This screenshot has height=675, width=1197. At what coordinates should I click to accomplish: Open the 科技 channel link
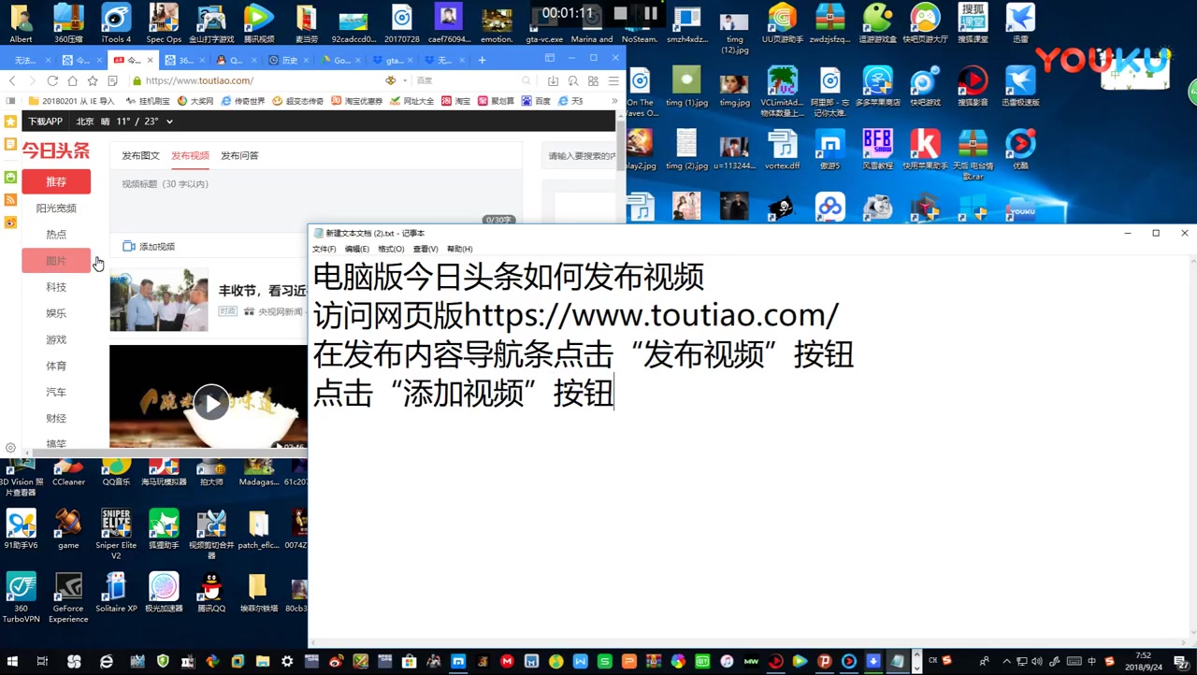tap(56, 287)
